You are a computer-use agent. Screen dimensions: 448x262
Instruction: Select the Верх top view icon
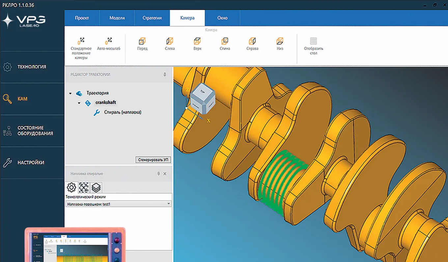pyautogui.click(x=197, y=41)
